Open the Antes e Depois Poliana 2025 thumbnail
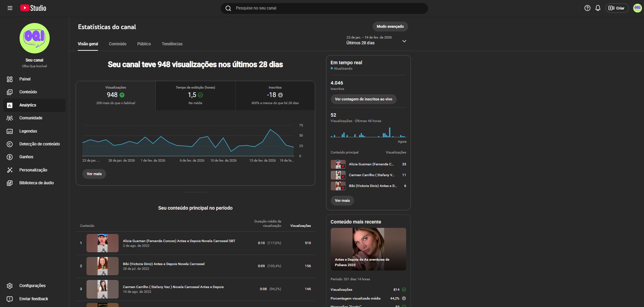644x307 pixels. click(368, 249)
